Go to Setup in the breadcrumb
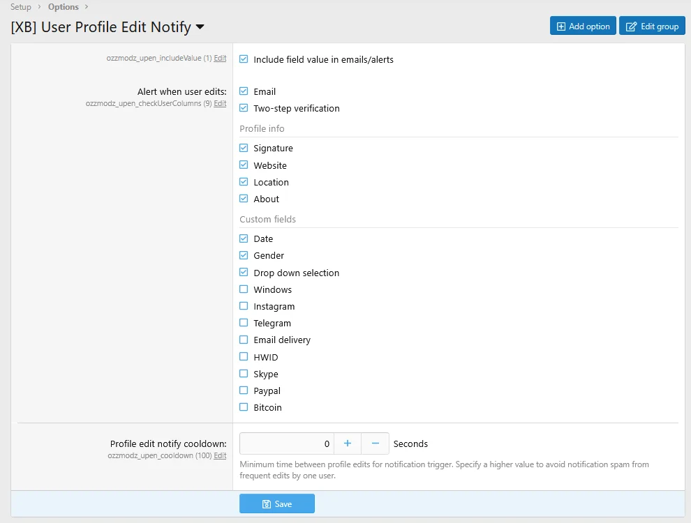Viewport: 691px width, 523px height. [21, 7]
